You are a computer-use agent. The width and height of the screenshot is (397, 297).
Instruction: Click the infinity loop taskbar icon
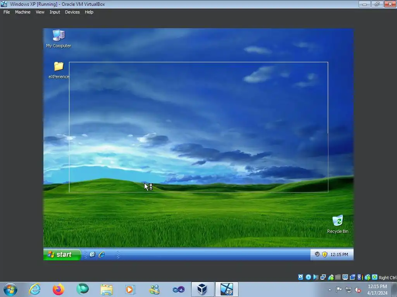tap(178, 289)
